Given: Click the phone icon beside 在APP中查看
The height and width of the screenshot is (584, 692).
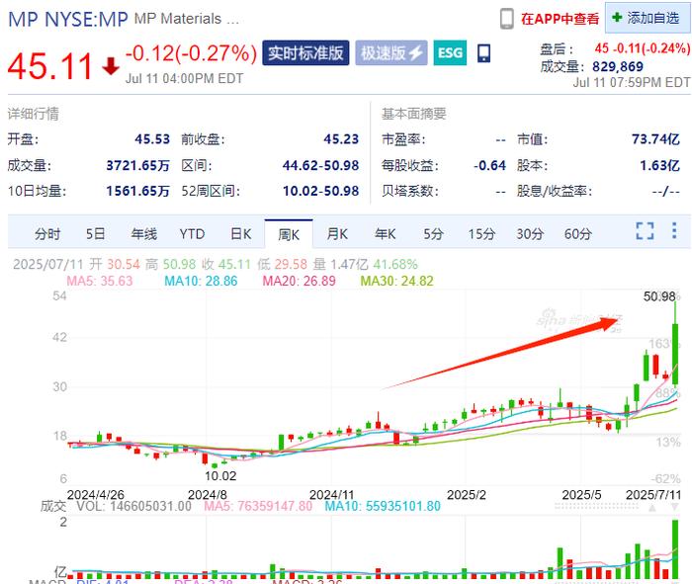Looking at the screenshot, I should [506, 19].
